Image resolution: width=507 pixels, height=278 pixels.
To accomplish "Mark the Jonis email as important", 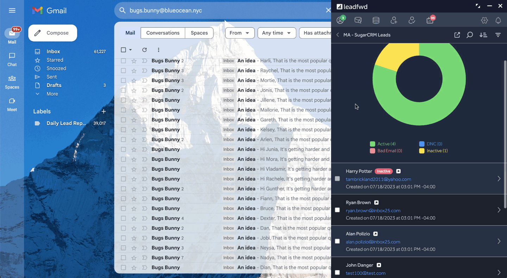I will coord(144,90).
